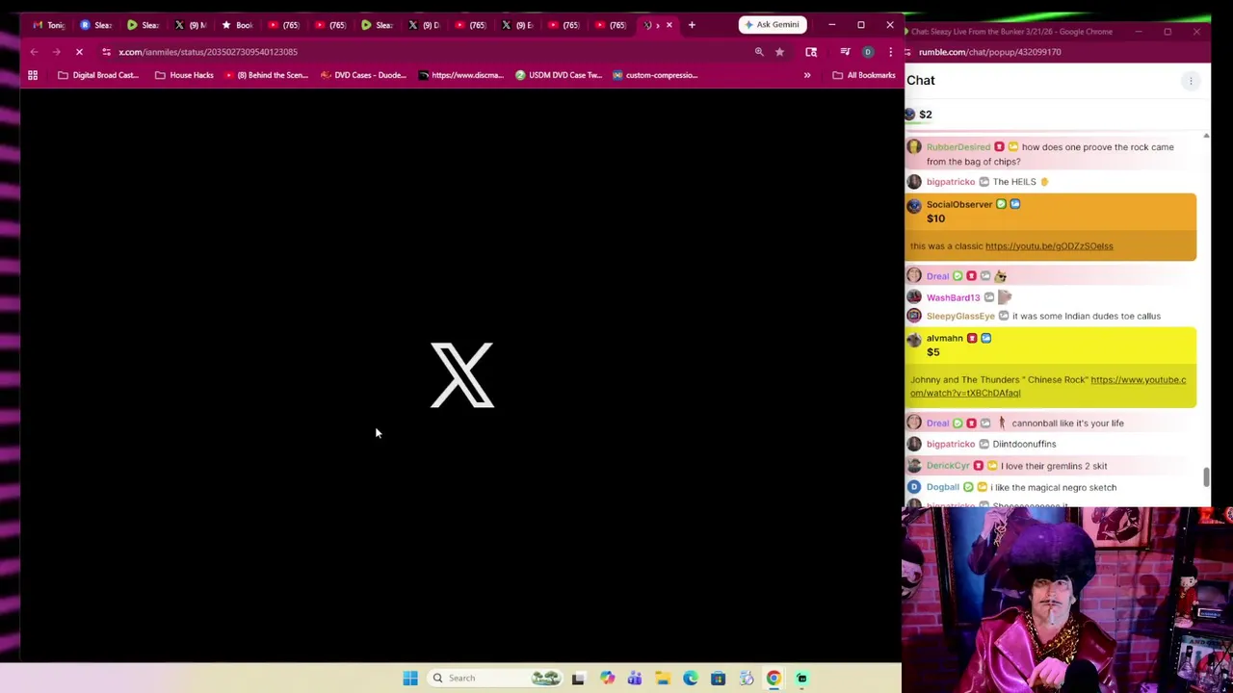Open a new browser tab
The width and height of the screenshot is (1233, 693).
pos(692,25)
